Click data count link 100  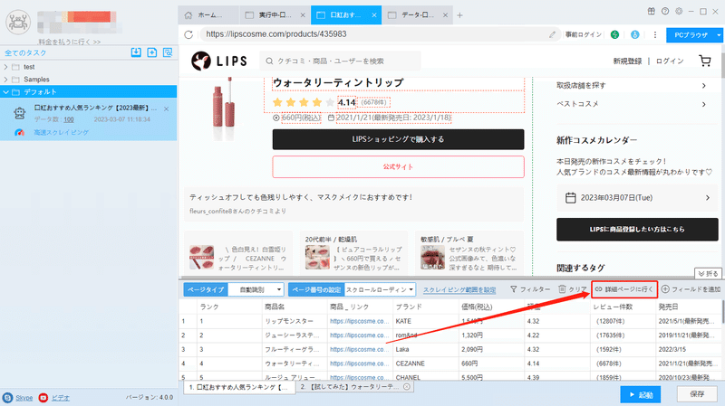(x=69, y=119)
